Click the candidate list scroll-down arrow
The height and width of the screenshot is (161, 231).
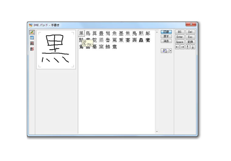pos(157,132)
